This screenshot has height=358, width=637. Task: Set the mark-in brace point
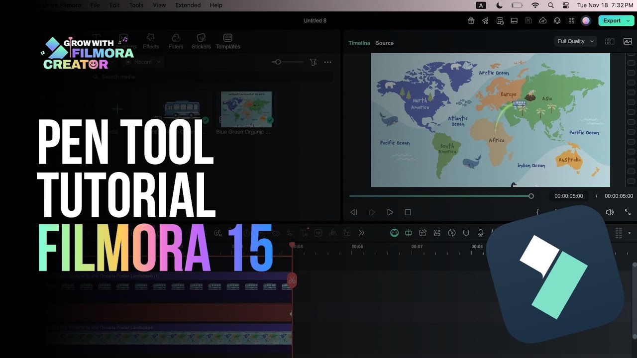(x=537, y=212)
